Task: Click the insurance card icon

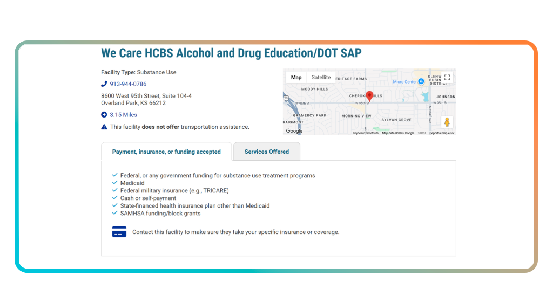Action: (x=119, y=232)
